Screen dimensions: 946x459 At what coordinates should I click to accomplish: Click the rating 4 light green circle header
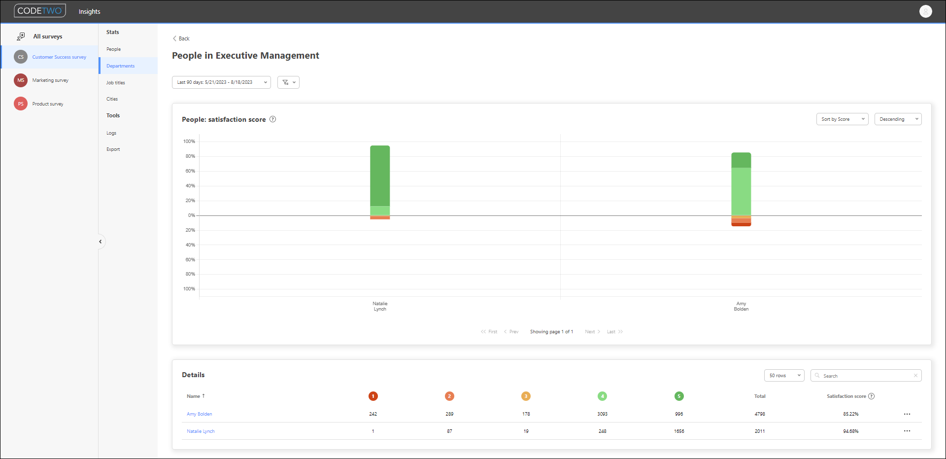click(602, 396)
